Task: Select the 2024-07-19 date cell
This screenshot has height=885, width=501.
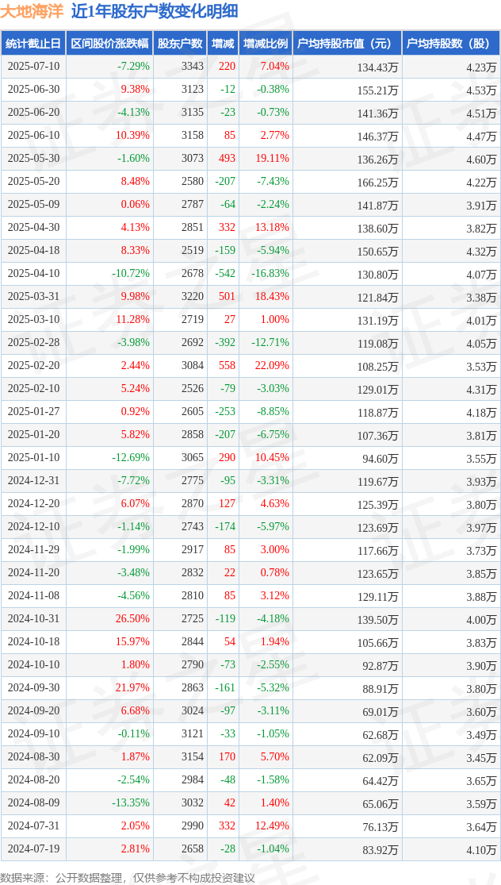Action: 33,848
